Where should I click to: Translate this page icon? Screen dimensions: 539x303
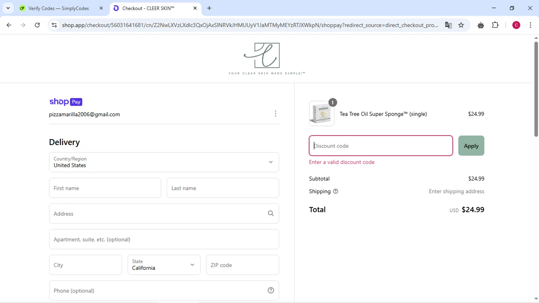[448, 25]
